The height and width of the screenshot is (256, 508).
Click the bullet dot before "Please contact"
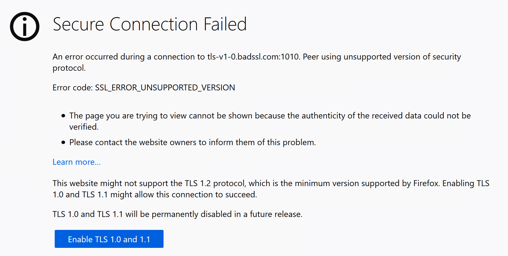[63, 142]
